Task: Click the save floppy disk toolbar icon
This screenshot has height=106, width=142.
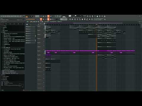Action: pyautogui.click(x=97, y=16)
